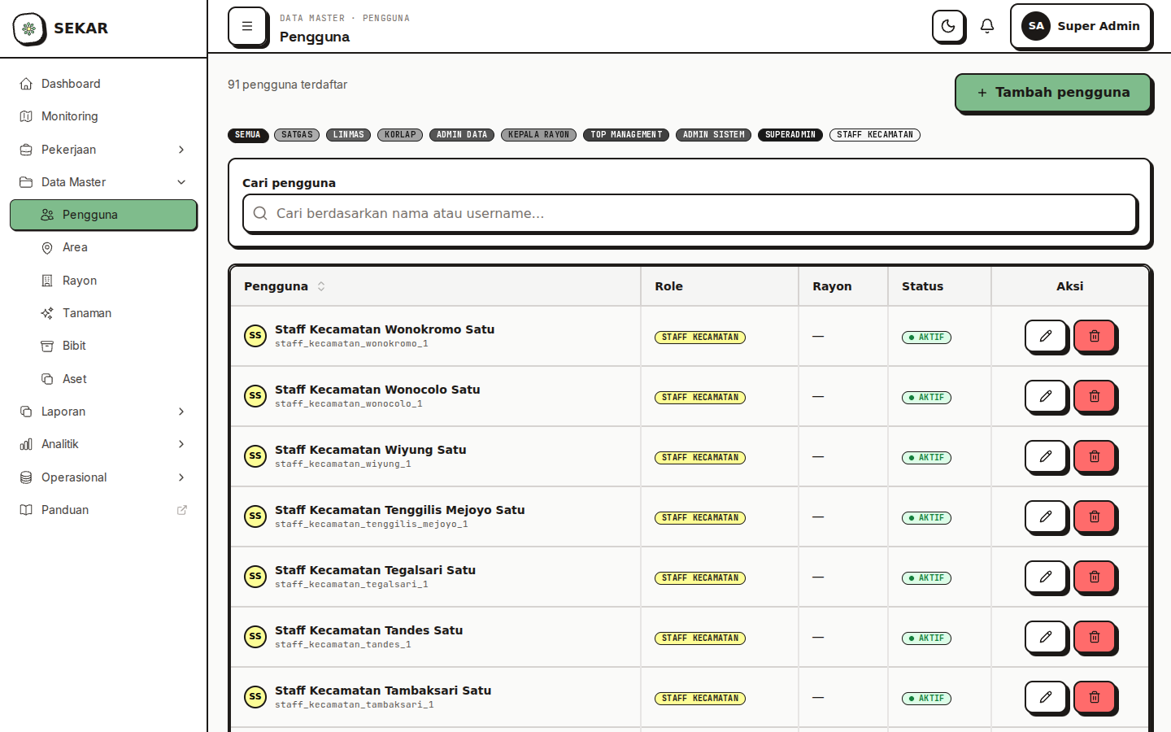Open Area sidebar item

pyautogui.click(x=103, y=247)
